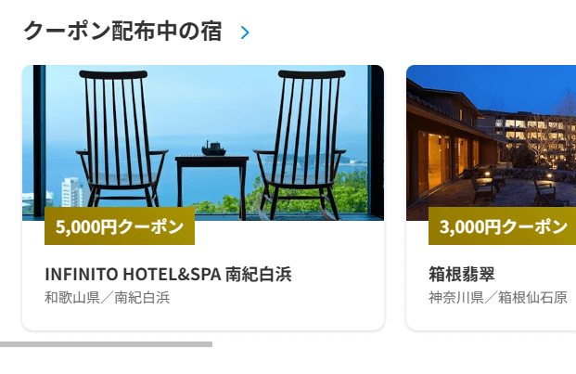
Task: Click the 3,000円クーポン badge
Action: click(502, 226)
